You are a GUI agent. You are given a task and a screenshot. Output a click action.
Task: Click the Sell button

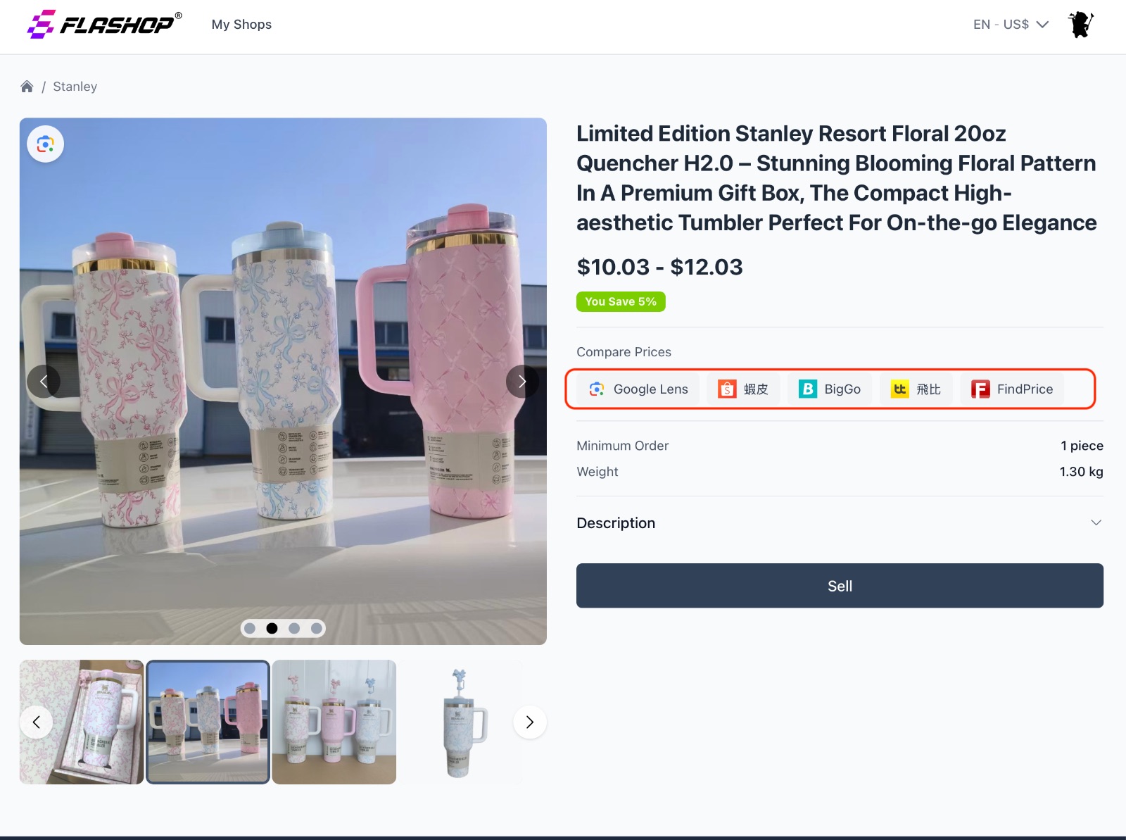(x=839, y=586)
